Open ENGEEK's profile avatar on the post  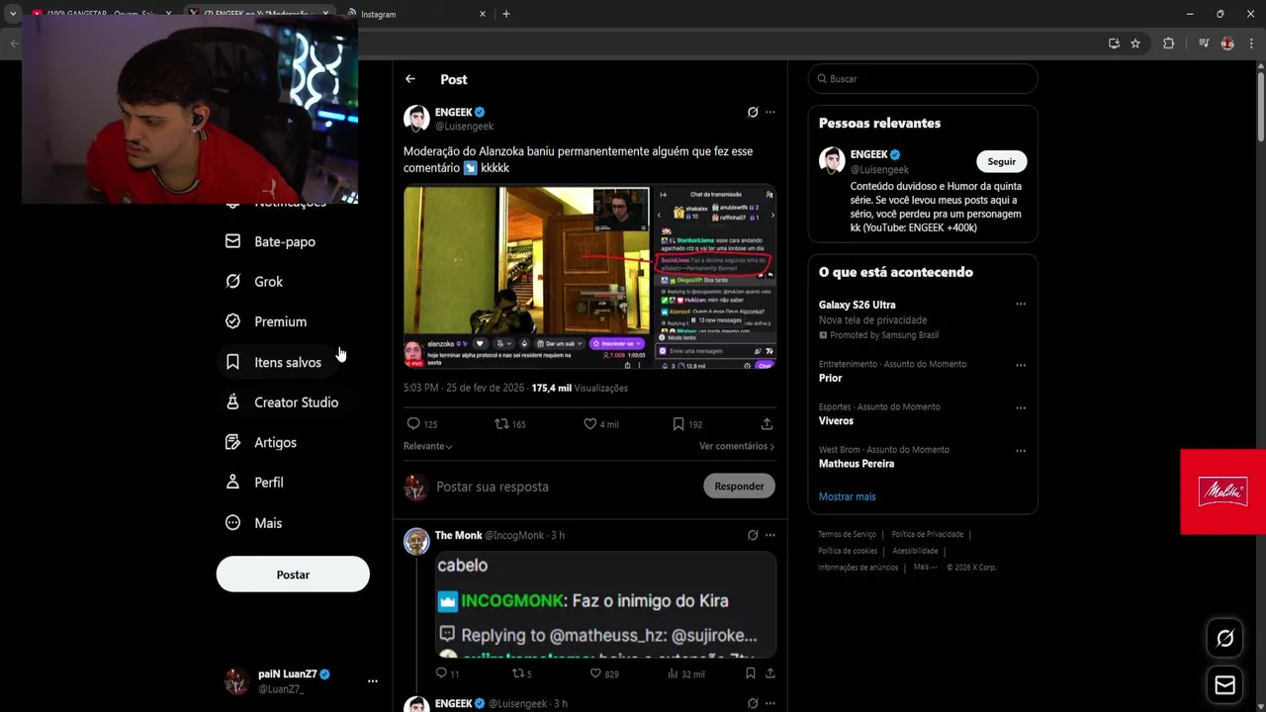416,119
